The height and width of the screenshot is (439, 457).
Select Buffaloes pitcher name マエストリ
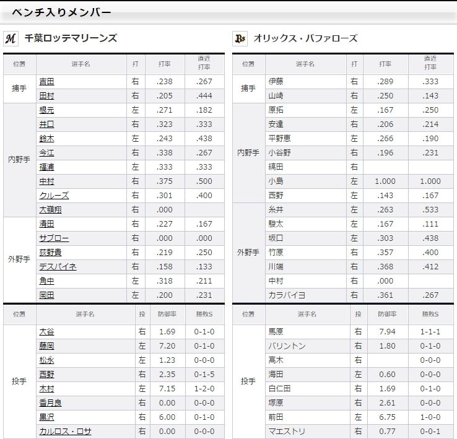click(x=287, y=432)
